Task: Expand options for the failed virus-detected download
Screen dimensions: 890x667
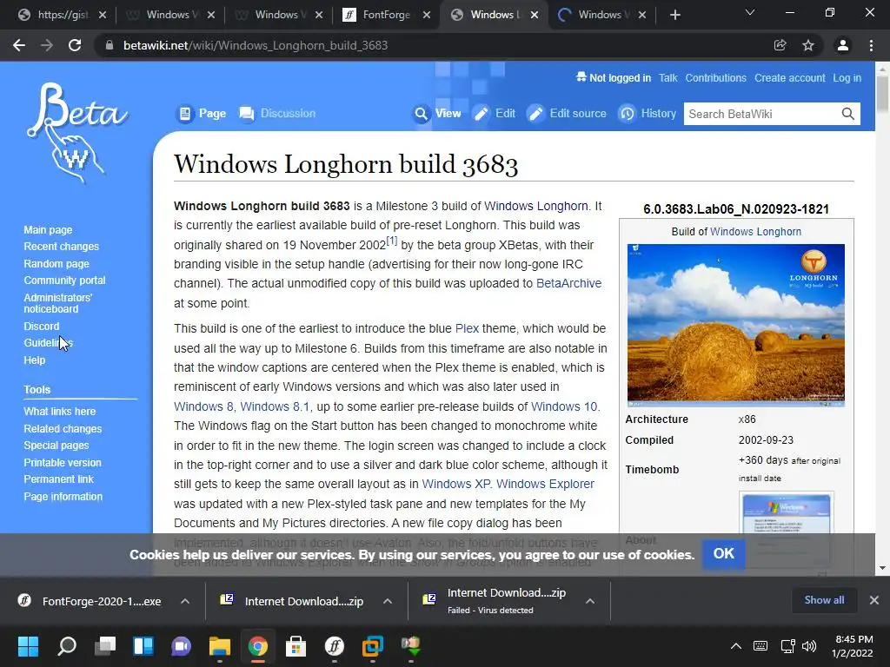Action: [x=590, y=601]
